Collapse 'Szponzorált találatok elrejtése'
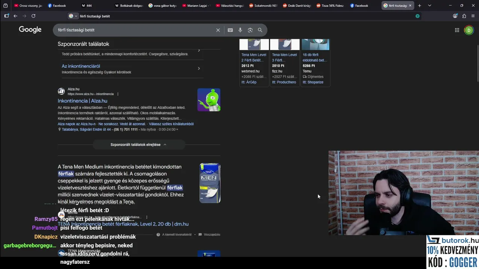This screenshot has height=269, width=479. tap(138, 145)
